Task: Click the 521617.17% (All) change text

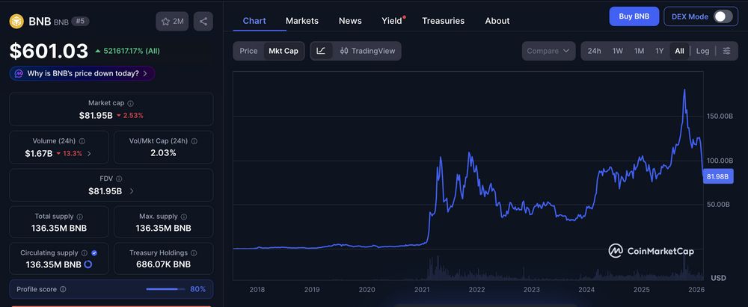Action: [132, 51]
